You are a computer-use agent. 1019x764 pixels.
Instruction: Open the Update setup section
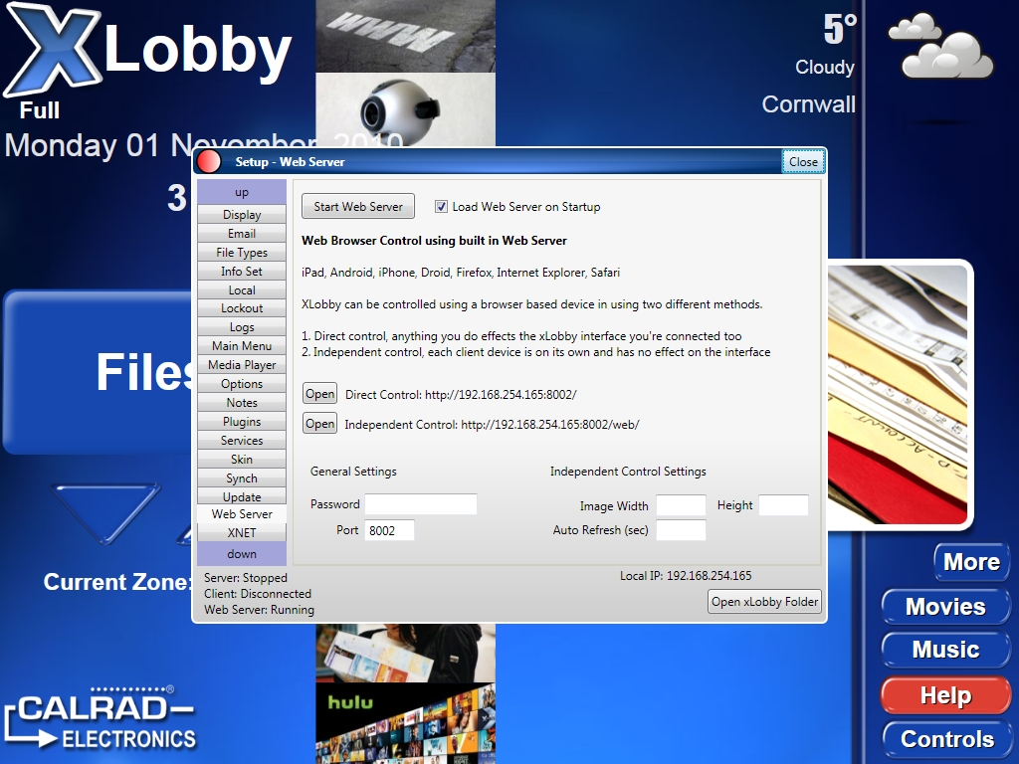pyautogui.click(x=242, y=496)
